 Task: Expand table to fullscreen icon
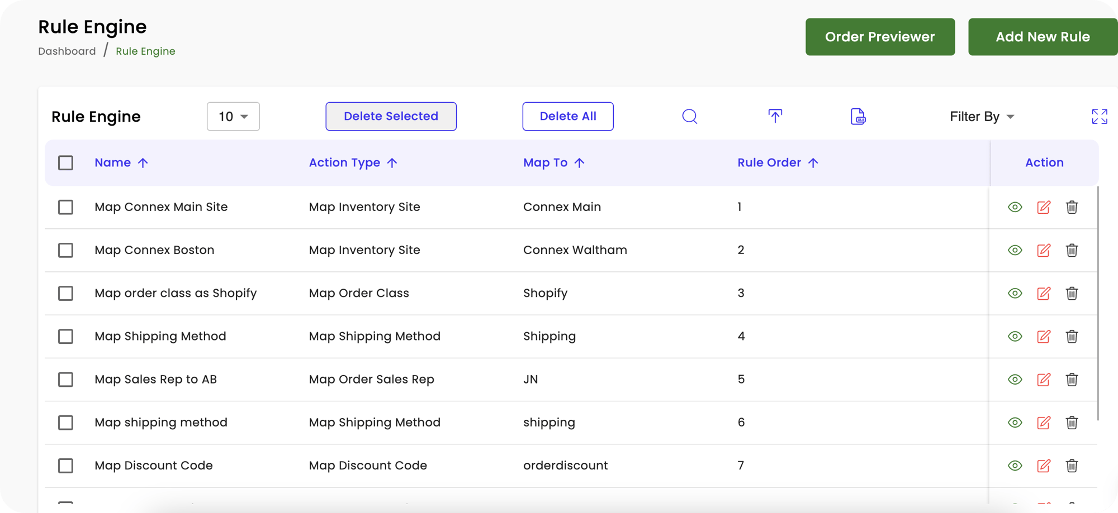click(1099, 116)
